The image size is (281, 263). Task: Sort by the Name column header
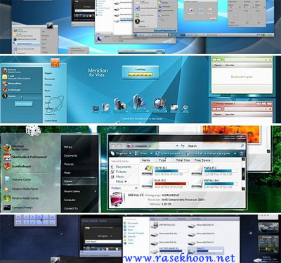click(148, 160)
